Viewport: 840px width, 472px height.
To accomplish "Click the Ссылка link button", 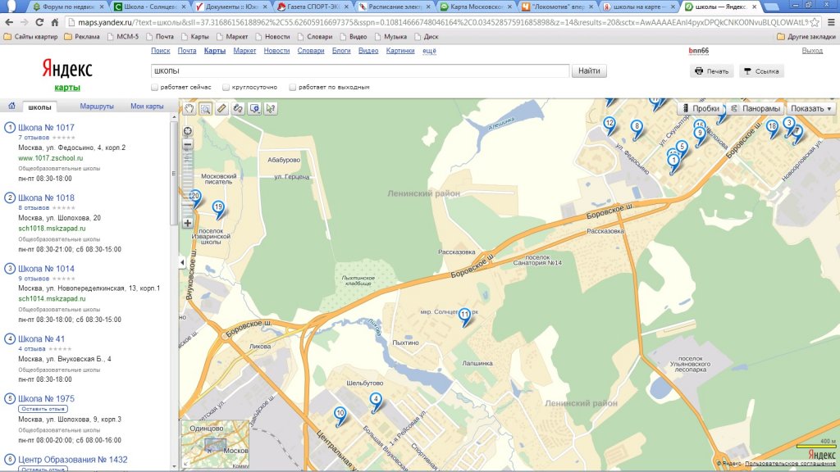I will click(761, 71).
